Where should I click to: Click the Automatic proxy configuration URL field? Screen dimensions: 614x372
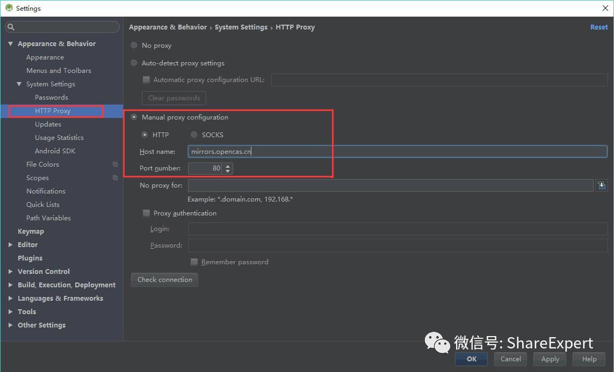(x=439, y=80)
